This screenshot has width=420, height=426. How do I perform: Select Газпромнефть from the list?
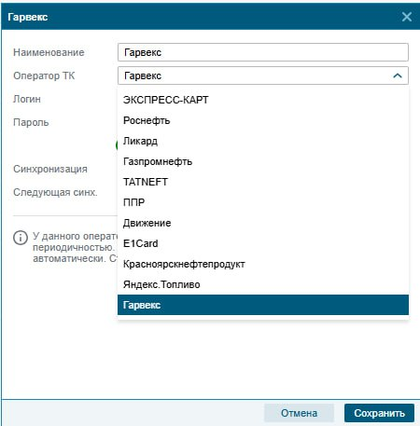point(263,161)
